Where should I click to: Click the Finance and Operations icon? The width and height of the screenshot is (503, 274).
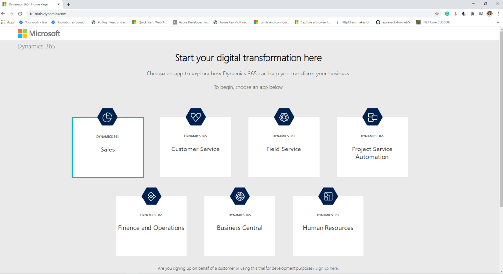pyautogui.click(x=151, y=196)
